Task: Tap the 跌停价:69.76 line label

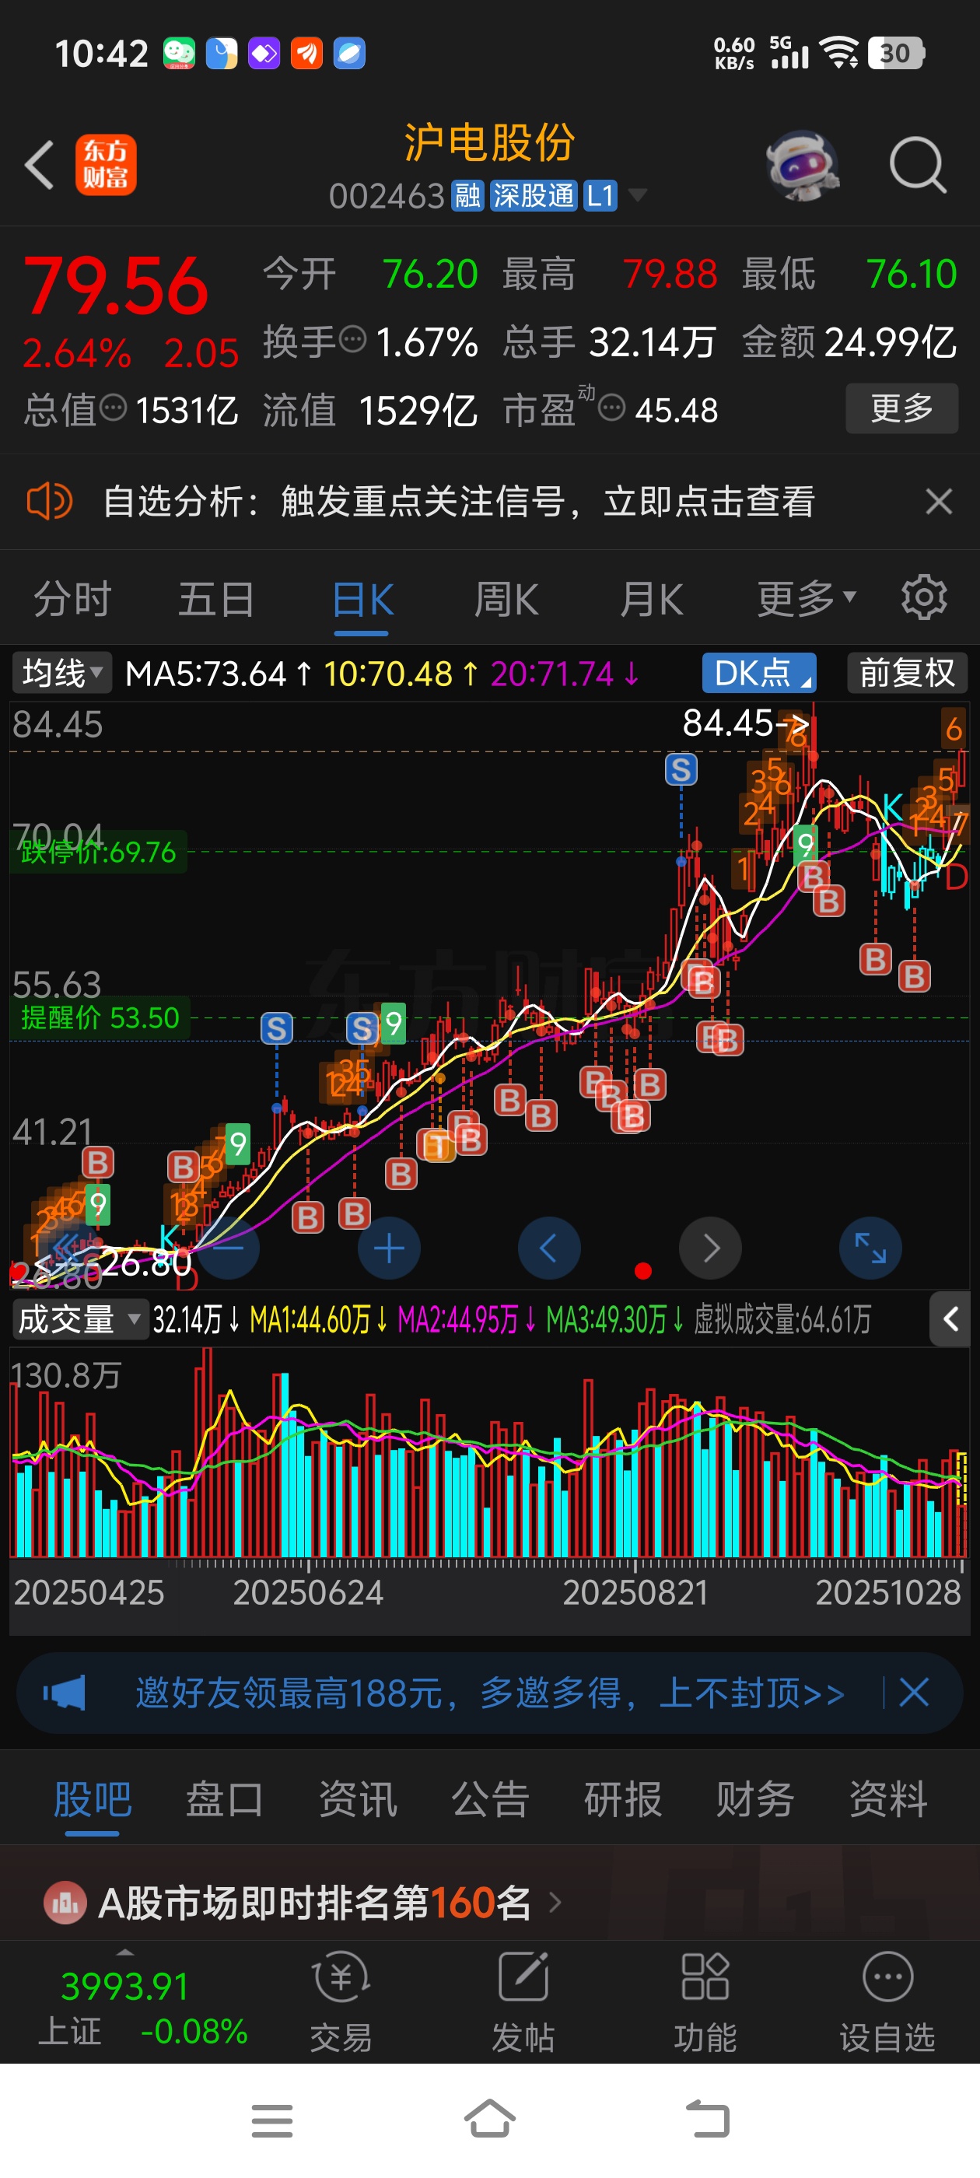Action: pyautogui.click(x=98, y=852)
